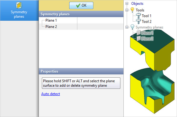Collapse the Symmetry planes tree node
Screen dimensions: 177x117
(127, 27)
